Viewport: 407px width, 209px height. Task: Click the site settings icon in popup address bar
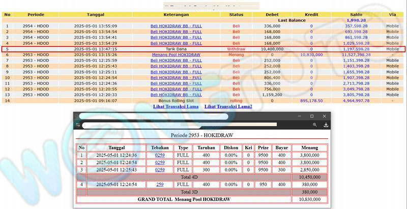(78, 124)
